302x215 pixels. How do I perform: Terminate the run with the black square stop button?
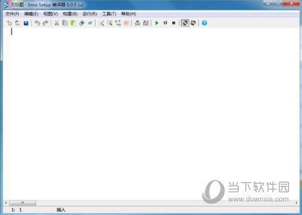point(173,23)
